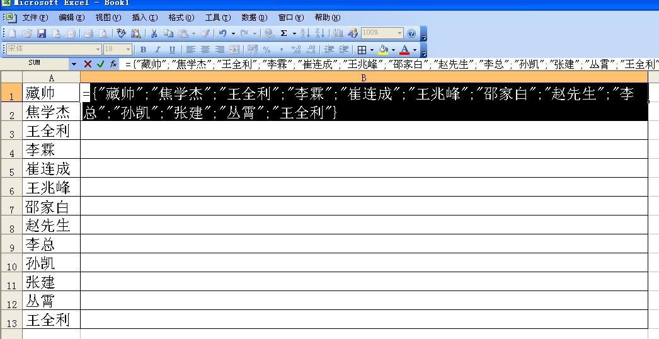The height and width of the screenshot is (339, 659).
Task: Expand AutoSum functions dropdown arrow
Action: pos(294,33)
